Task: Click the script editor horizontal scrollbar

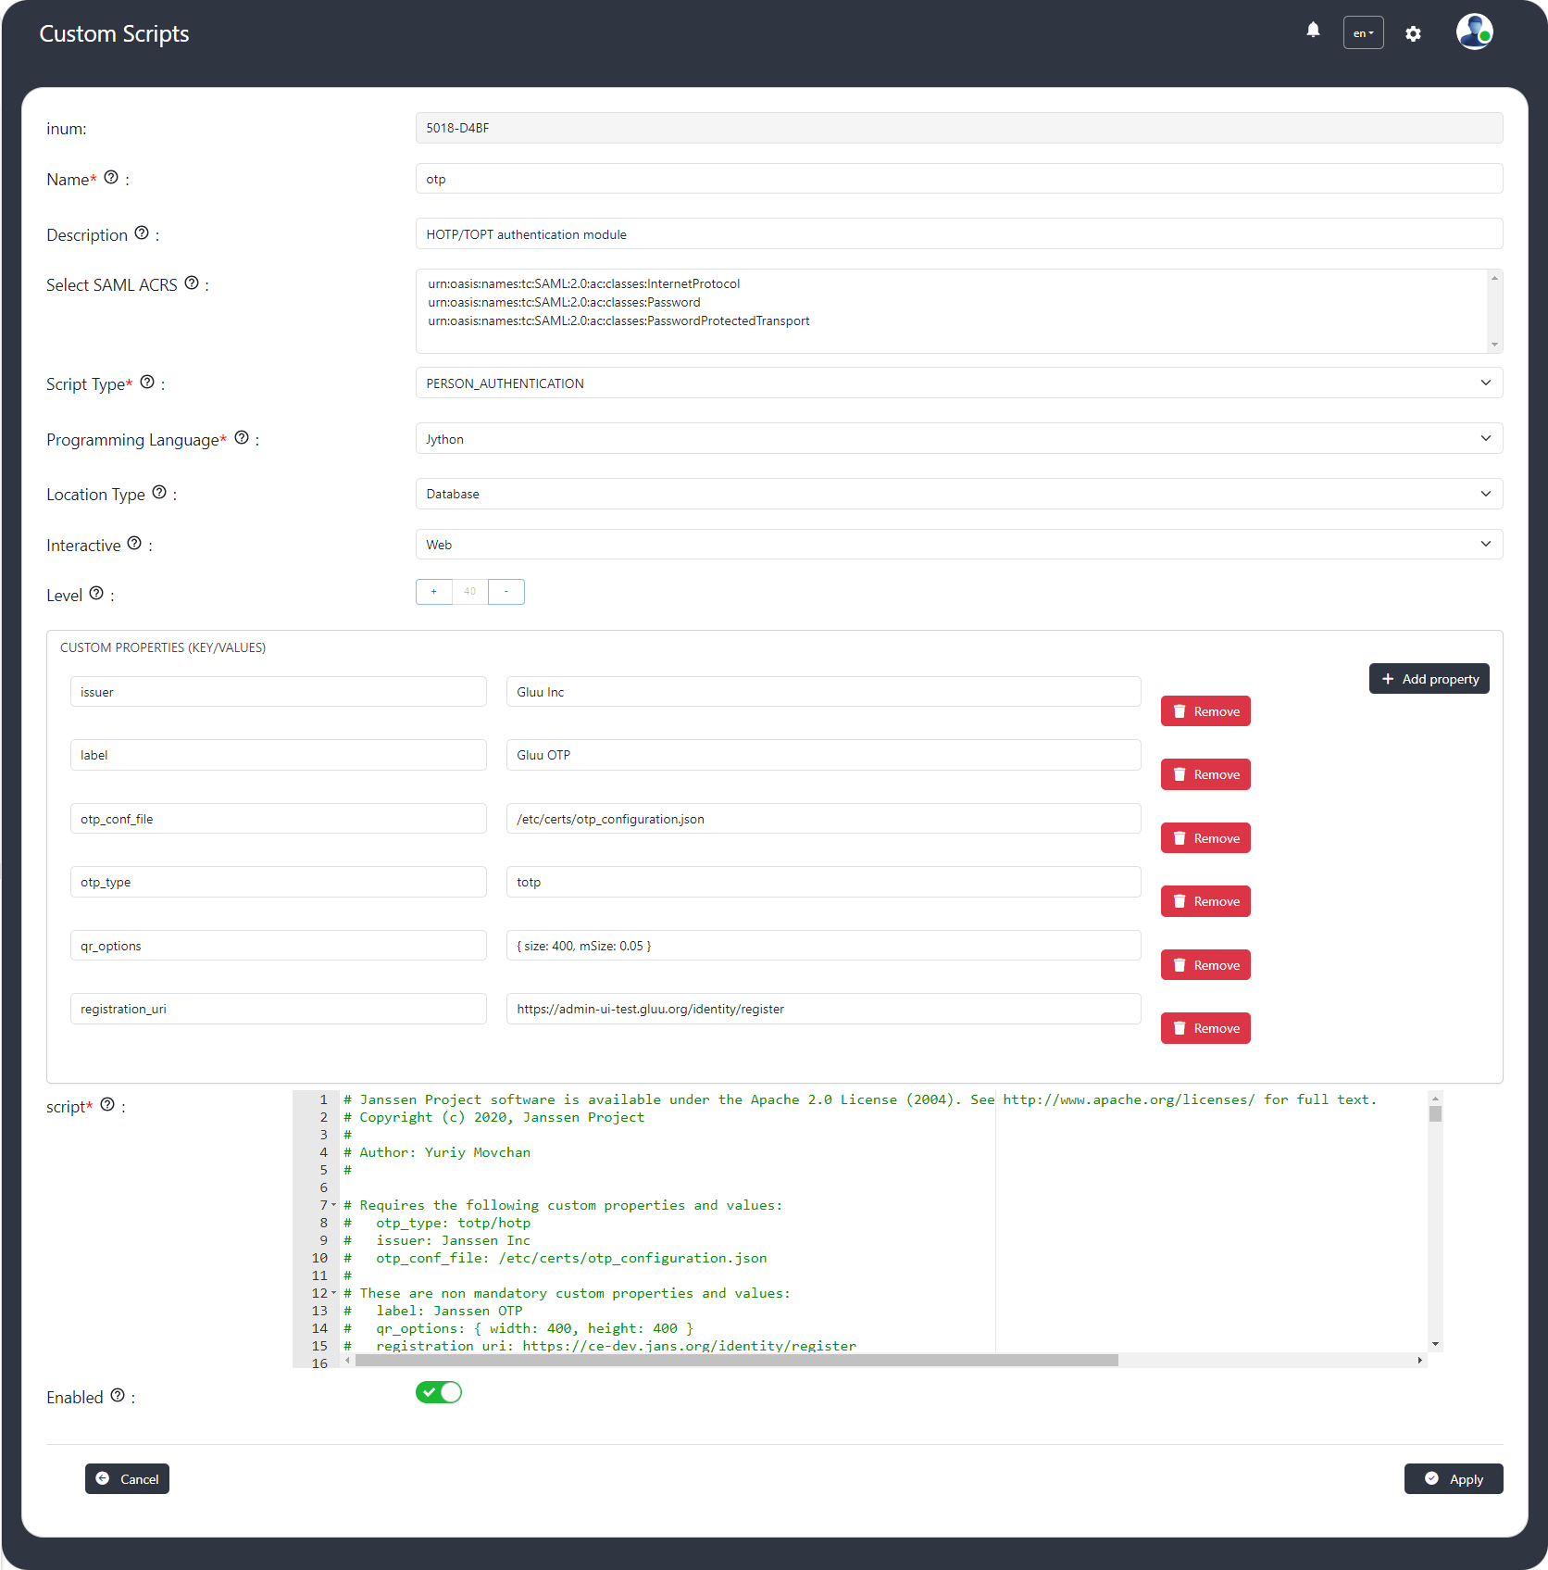Action: 736,1361
